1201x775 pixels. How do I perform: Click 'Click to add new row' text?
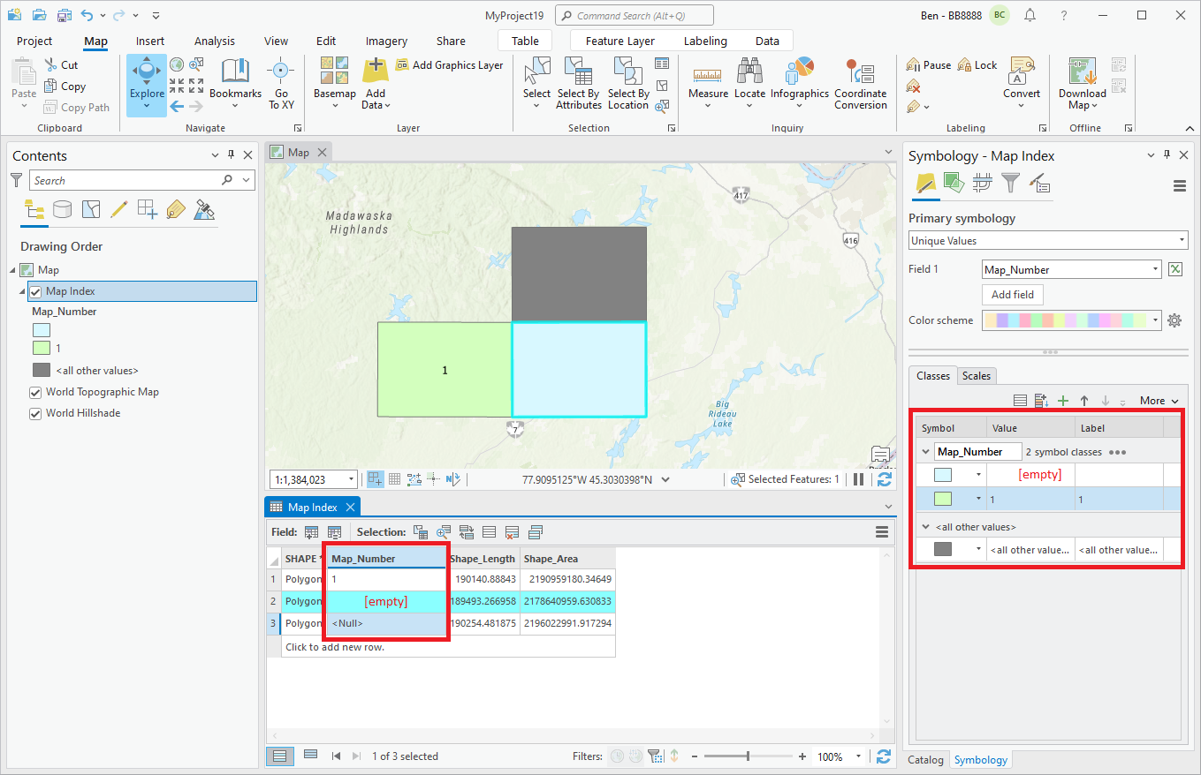(334, 647)
